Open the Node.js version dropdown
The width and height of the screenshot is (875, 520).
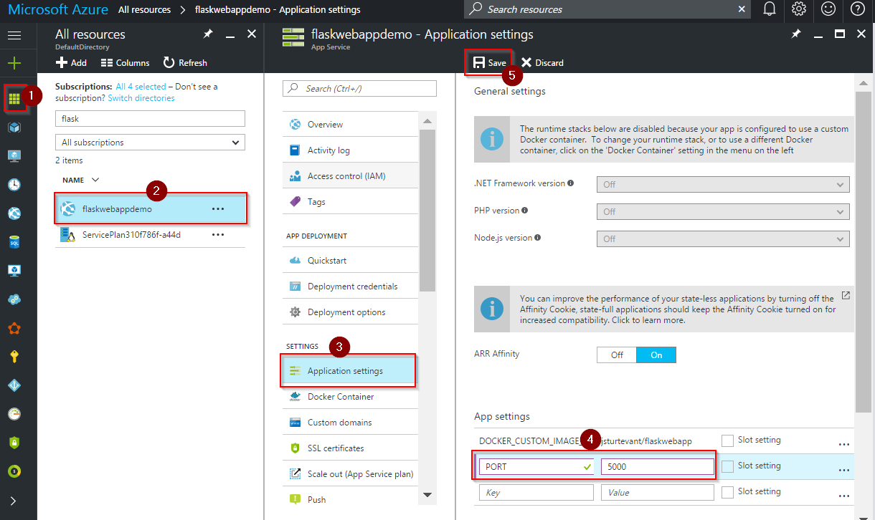click(x=723, y=239)
